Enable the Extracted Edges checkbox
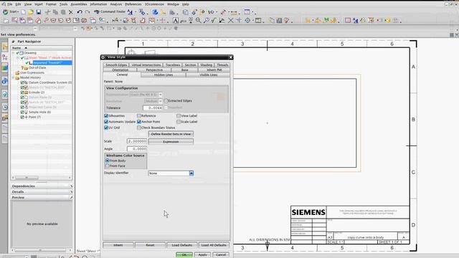This screenshot has height=258, width=459. point(166,100)
